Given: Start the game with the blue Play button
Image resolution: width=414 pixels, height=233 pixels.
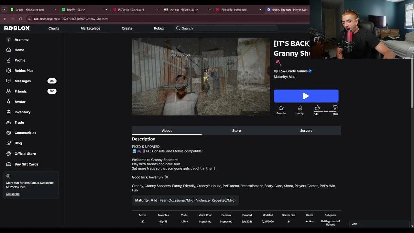Looking at the screenshot, I should (x=306, y=96).
